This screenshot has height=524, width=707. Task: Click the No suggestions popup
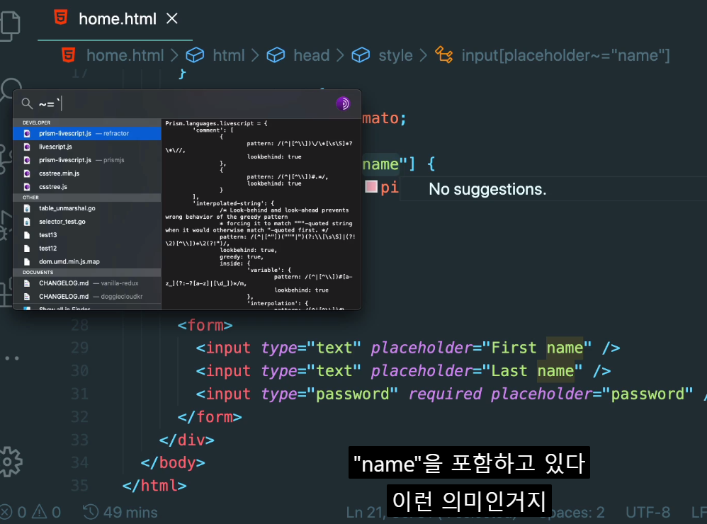(553, 189)
